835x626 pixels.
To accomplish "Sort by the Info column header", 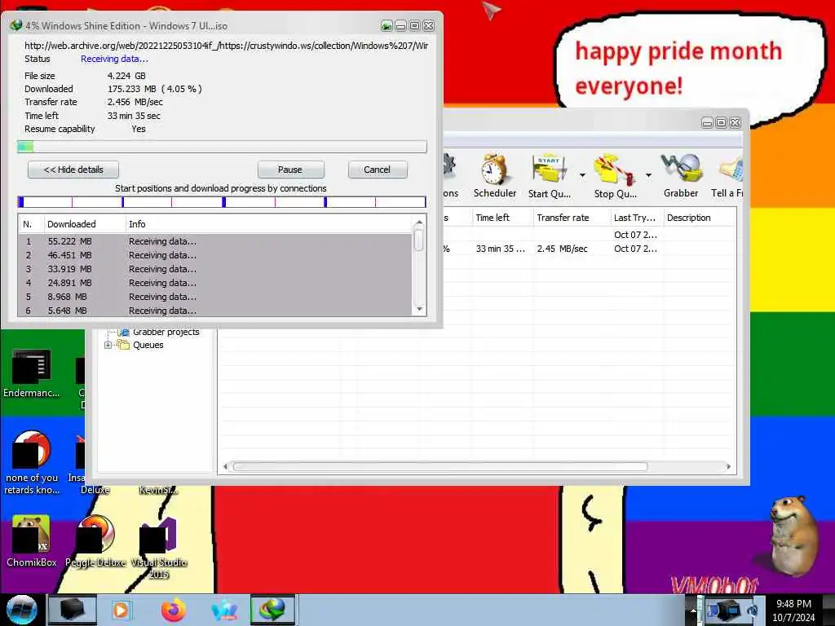I will point(268,224).
